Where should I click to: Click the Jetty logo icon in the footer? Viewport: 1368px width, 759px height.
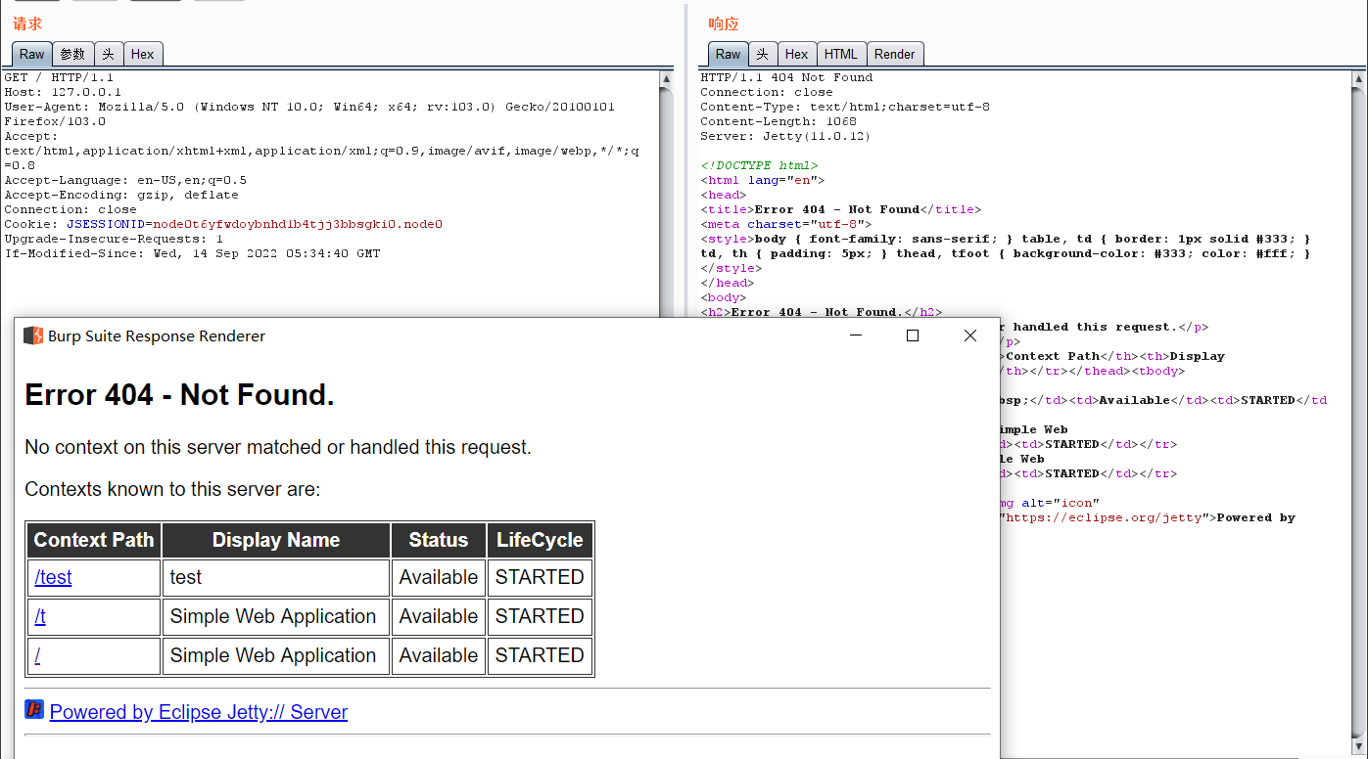click(x=34, y=709)
